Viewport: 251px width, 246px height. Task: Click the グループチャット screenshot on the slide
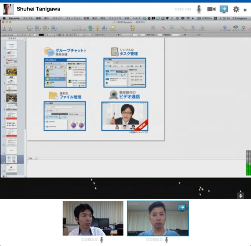65,73
